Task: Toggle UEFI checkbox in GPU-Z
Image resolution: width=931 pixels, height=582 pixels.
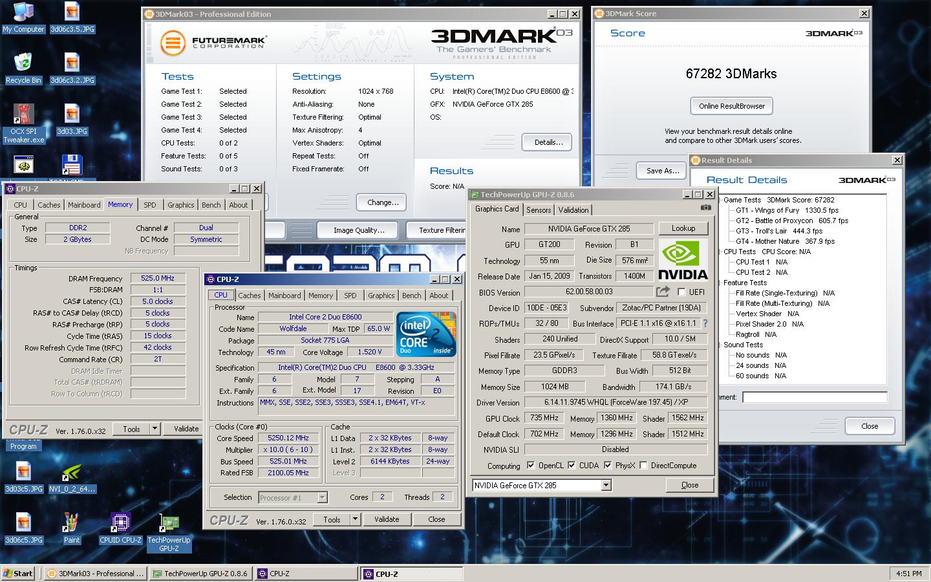Action: coord(681,292)
